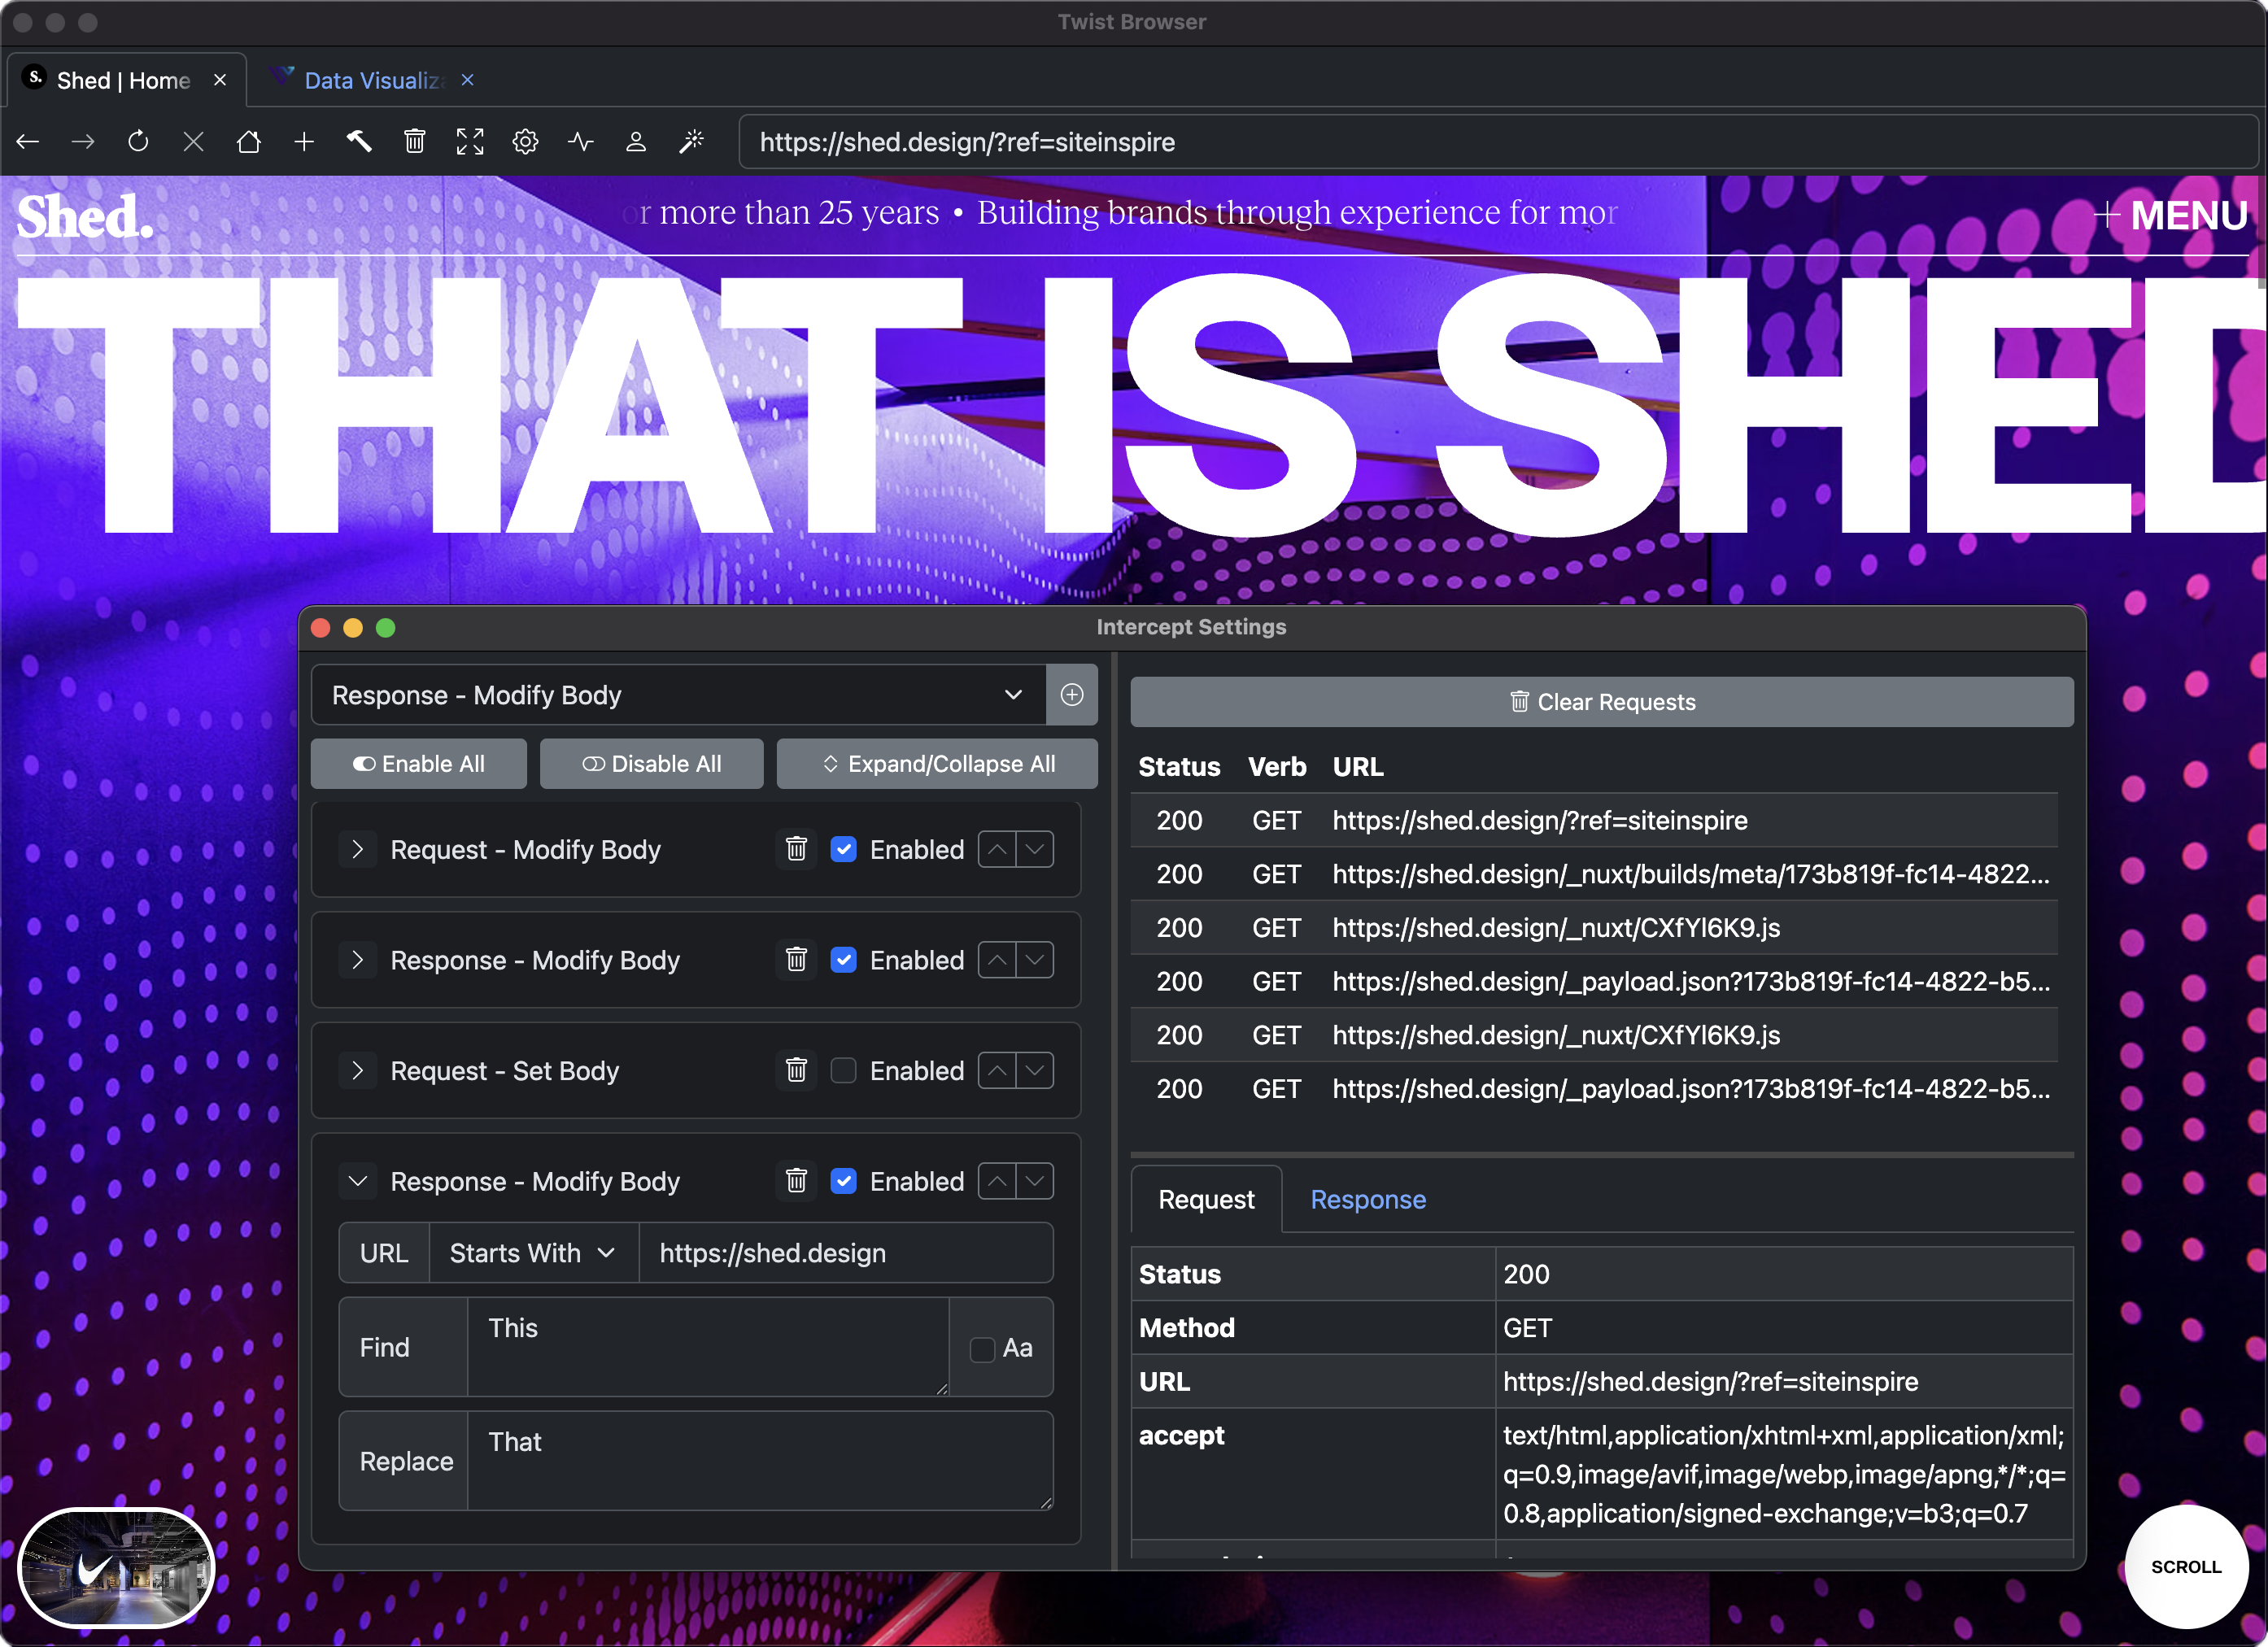Open browser settings via the gear icon
The height and width of the screenshot is (1647, 2268).
[x=524, y=141]
